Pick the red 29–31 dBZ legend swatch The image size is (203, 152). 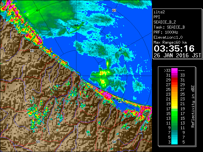pyautogui.click(x=174, y=80)
